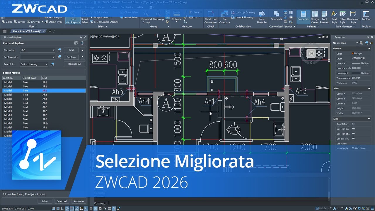Open the File Compare tool
The image size is (375, 211).
(224, 17)
